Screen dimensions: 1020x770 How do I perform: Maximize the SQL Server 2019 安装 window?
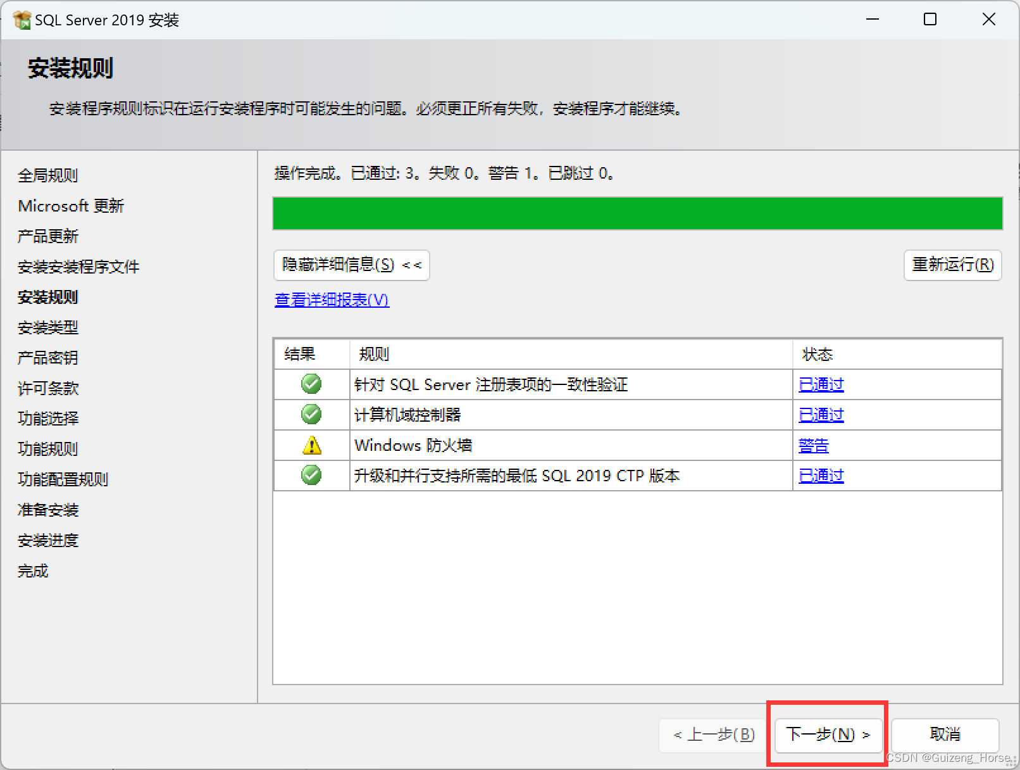(x=930, y=20)
